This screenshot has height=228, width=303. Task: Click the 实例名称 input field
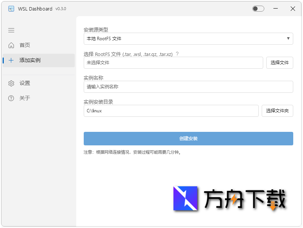(x=188, y=87)
